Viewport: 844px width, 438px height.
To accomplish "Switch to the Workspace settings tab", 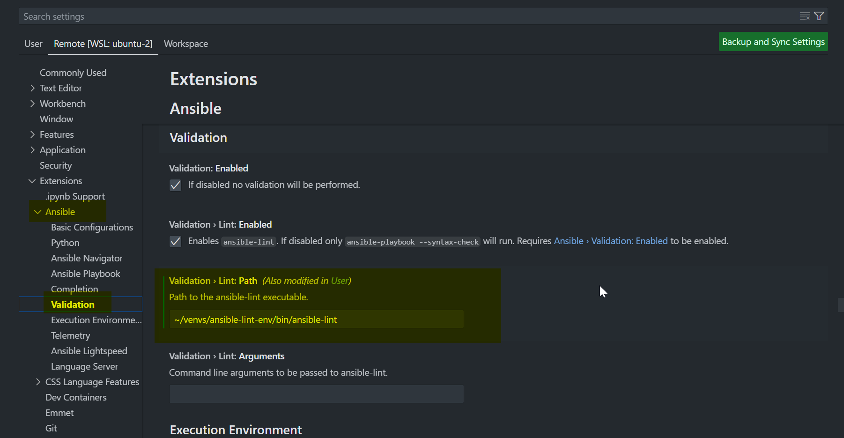I will pyautogui.click(x=186, y=44).
